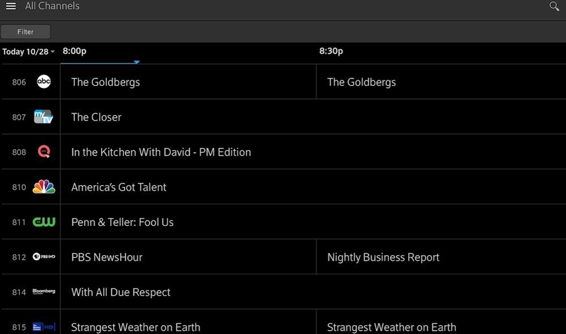Image resolution: width=566 pixels, height=334 pixels.
Task: Open The Closer program
Action: tap(313, 117)
